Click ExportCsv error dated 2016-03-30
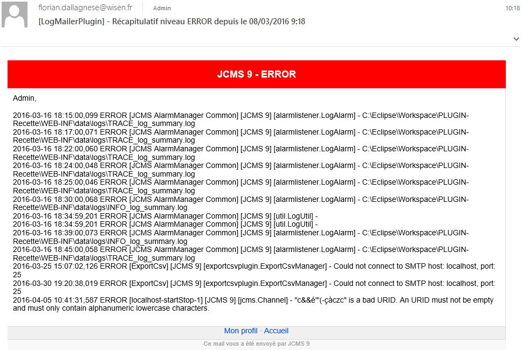 [254, 288]
